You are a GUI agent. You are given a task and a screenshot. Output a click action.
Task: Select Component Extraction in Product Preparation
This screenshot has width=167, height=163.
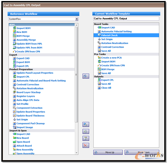29,108
